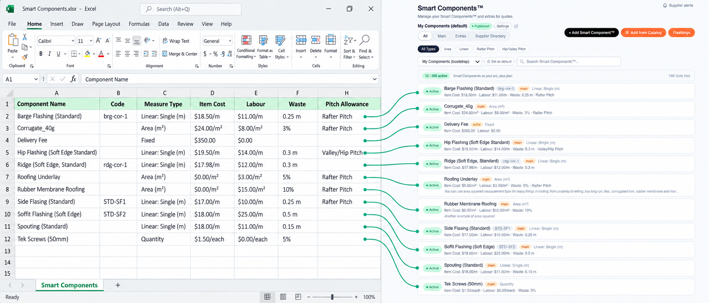
Task: Toggle Active status for Delivery Fee
Action: click(x=432, y=127)
